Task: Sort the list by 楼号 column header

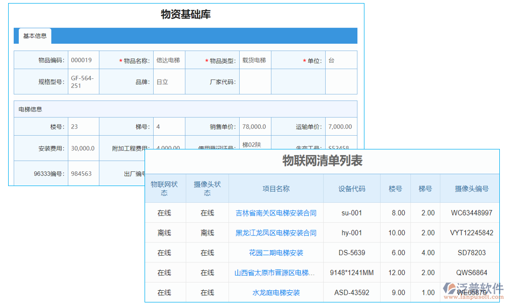Action: coord(395,189)
